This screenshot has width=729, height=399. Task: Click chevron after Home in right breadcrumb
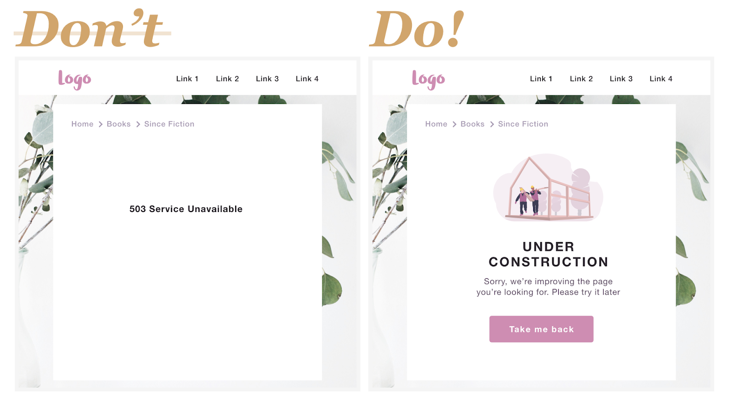point(454,124)
